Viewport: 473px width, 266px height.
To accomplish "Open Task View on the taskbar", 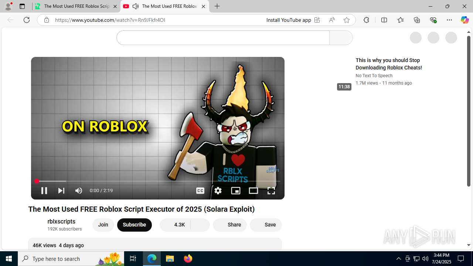I will click(x=133, y=259).
